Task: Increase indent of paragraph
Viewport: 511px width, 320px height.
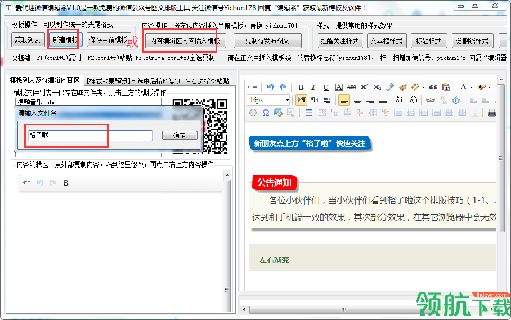Action: coord(328,100)
